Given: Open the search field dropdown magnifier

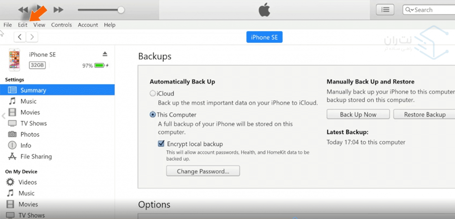Looking at the screenshot, I should 409,10.
